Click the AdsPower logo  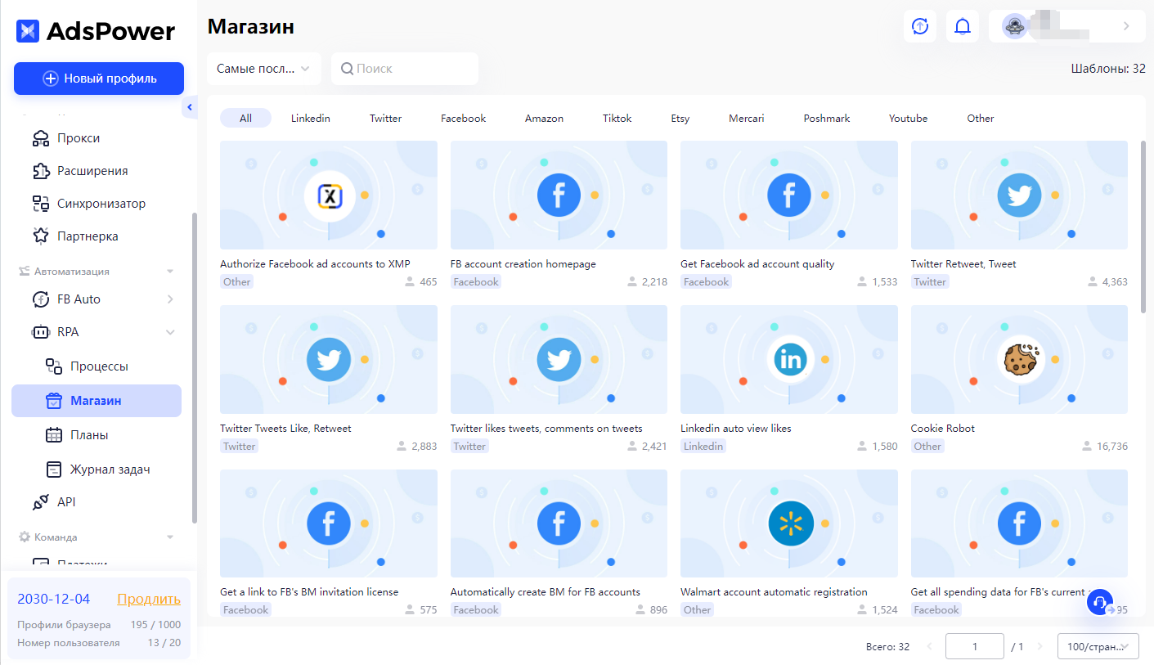pos(96,31)
